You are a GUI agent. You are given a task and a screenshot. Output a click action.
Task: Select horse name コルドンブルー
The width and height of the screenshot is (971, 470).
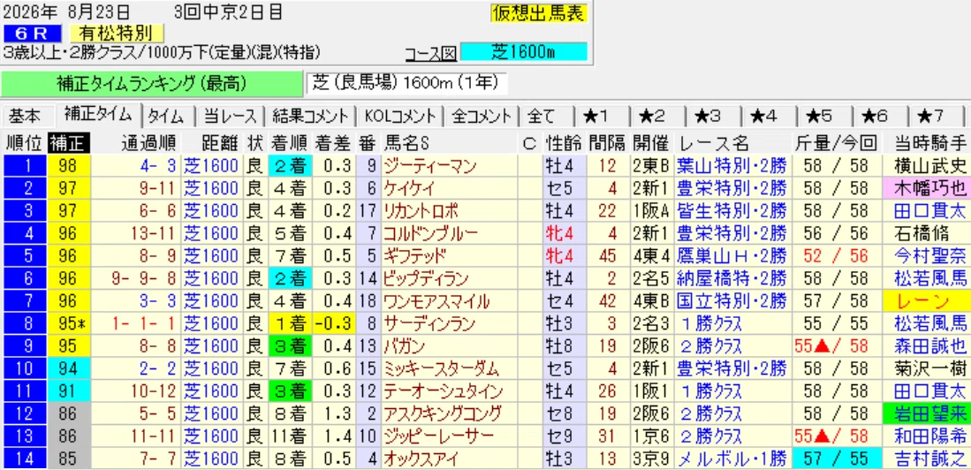(429, 233)
